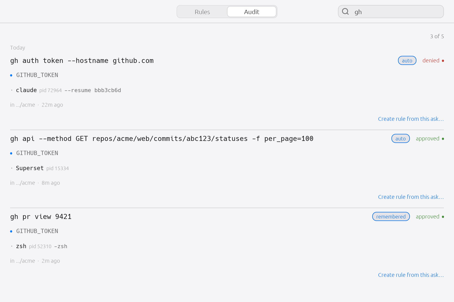Switch to the Rules tab

202,12
